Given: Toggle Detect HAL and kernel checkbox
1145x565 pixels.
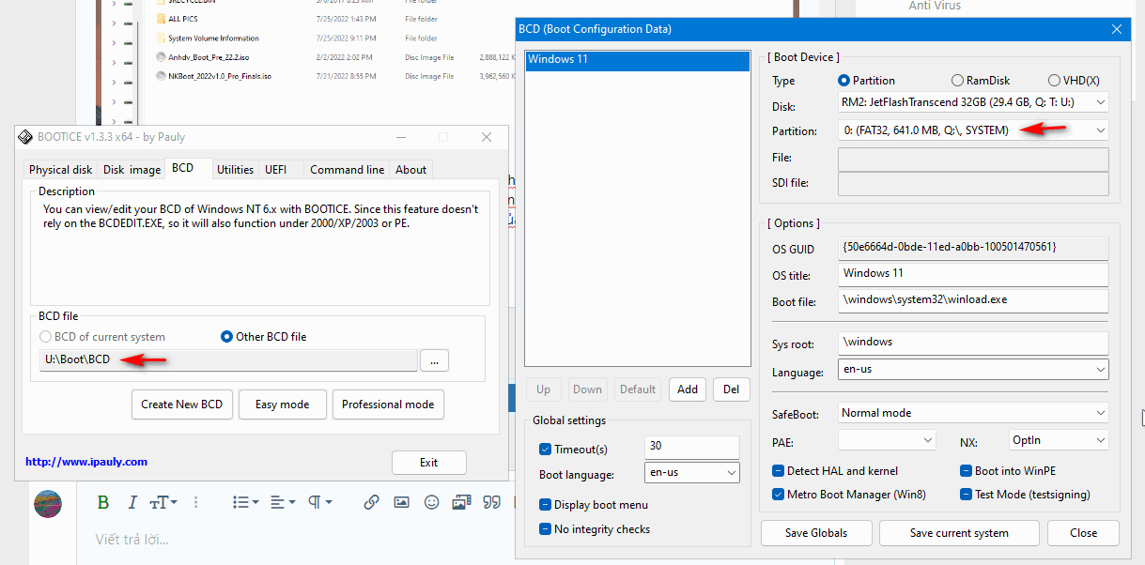Looking at the screenshot, I should (x=778, y=471).
